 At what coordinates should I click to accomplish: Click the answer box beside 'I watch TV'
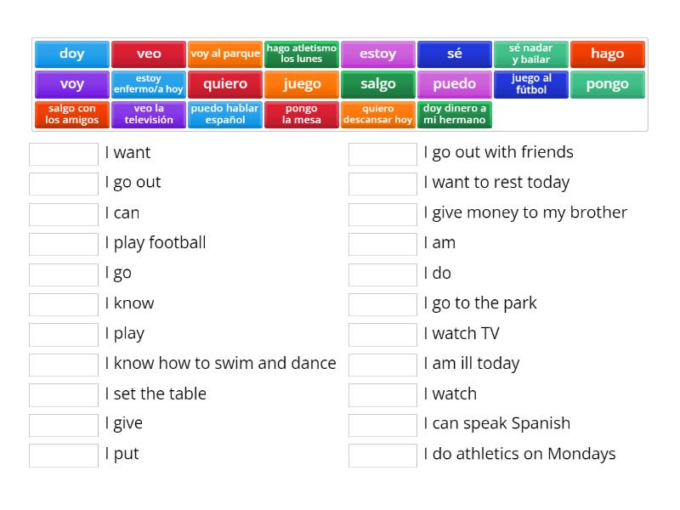click(382, 334)
